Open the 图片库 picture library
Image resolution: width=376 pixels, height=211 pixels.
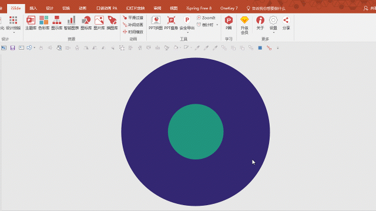(x=99, y=23)
